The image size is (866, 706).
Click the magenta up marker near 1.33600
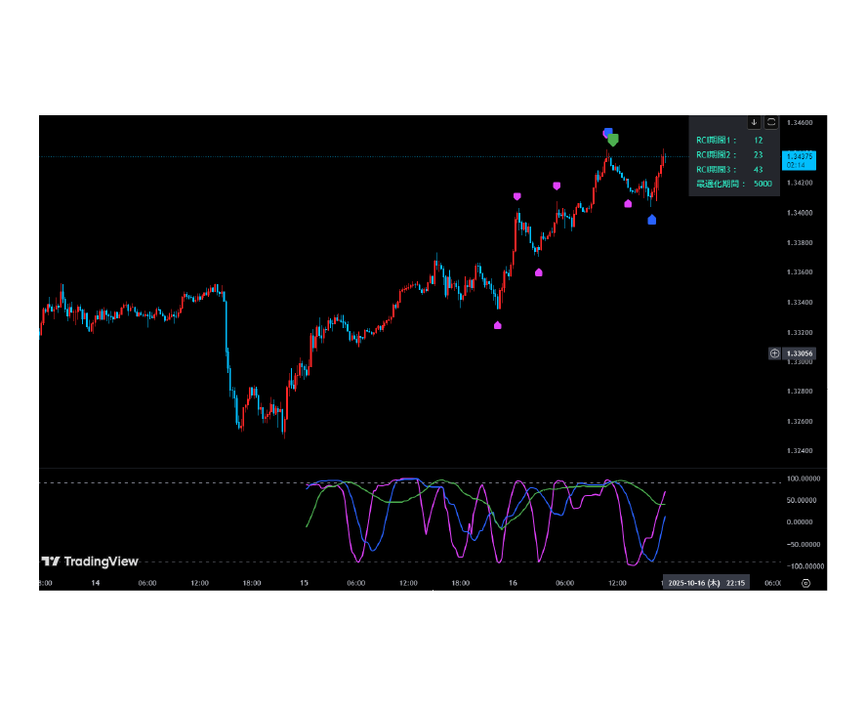(539, 272)
